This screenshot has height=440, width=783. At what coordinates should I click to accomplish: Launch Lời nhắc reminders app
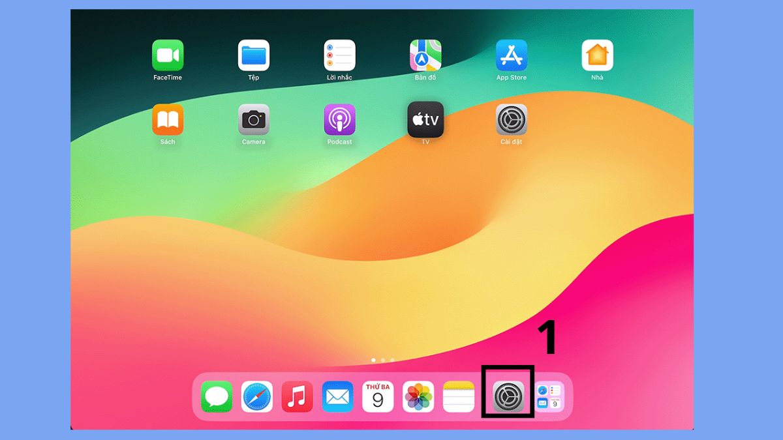[339, 55]
